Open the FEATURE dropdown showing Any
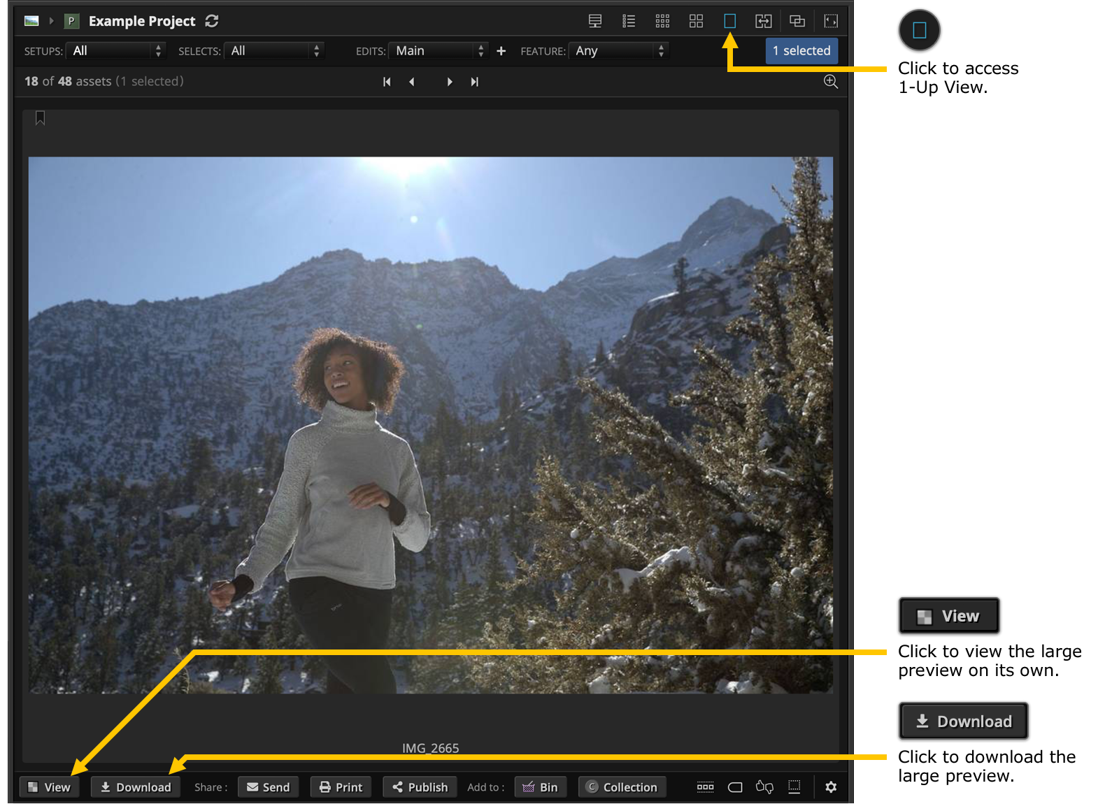The height and width of the screenshot is (804, 1105). (x=618, y=50)
